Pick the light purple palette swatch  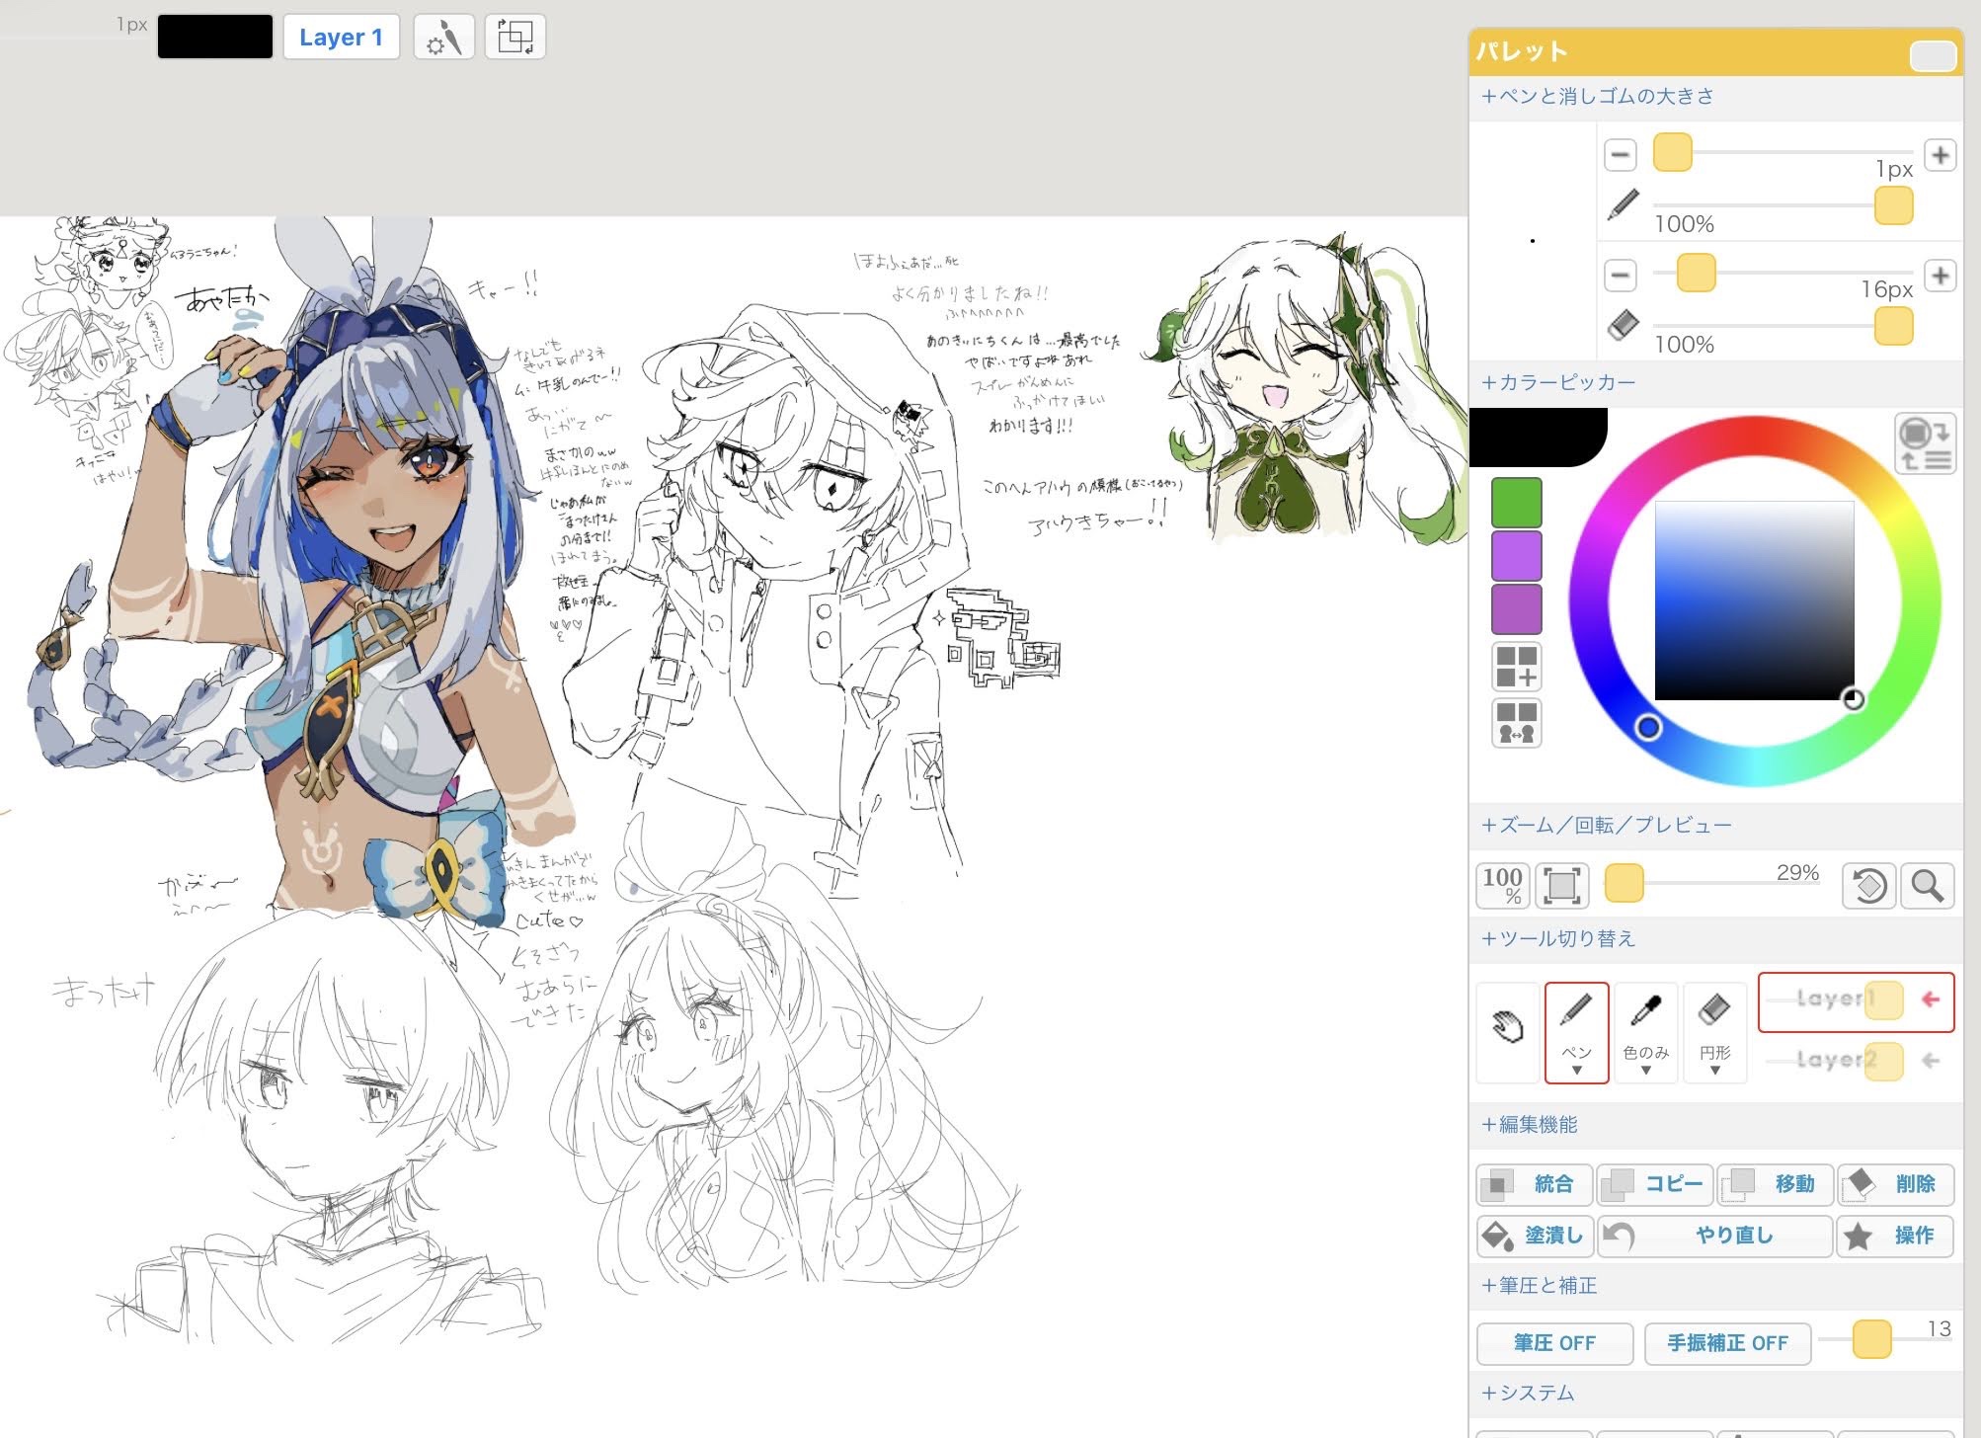pos(1516,555)
